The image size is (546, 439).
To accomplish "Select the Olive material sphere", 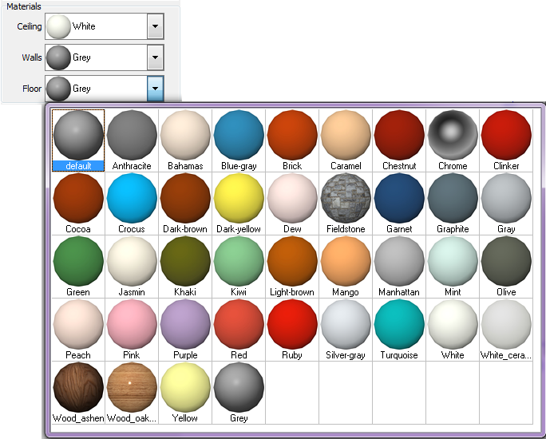I will click(x=506, y=261).
